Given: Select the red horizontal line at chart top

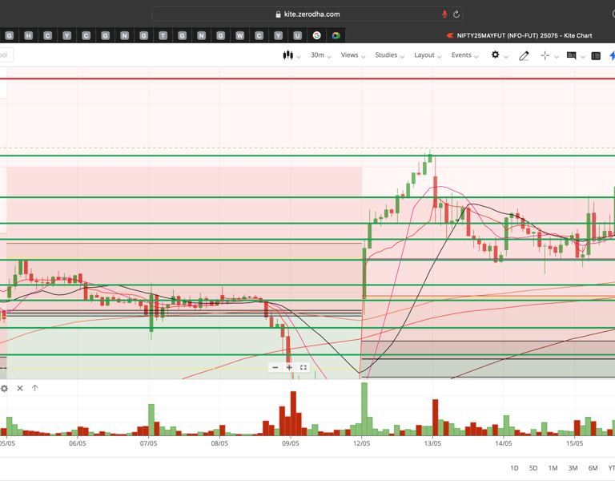Looking at the screenshot, I should (307, 79).
